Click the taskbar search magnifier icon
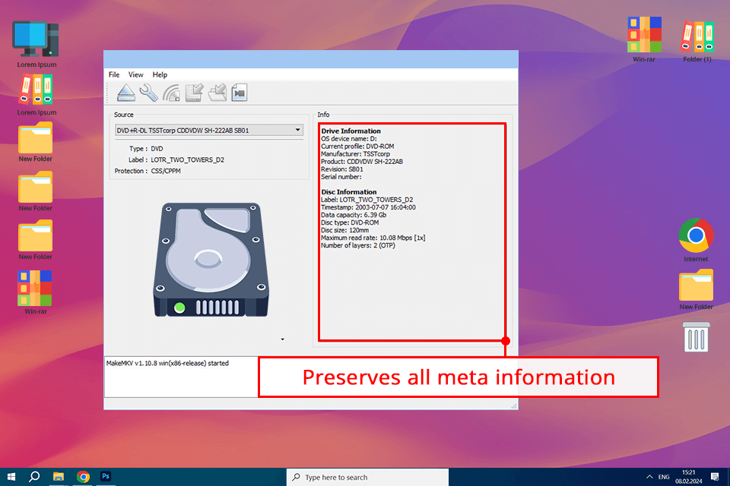The image size is (730, 486). tap(34, 477)
